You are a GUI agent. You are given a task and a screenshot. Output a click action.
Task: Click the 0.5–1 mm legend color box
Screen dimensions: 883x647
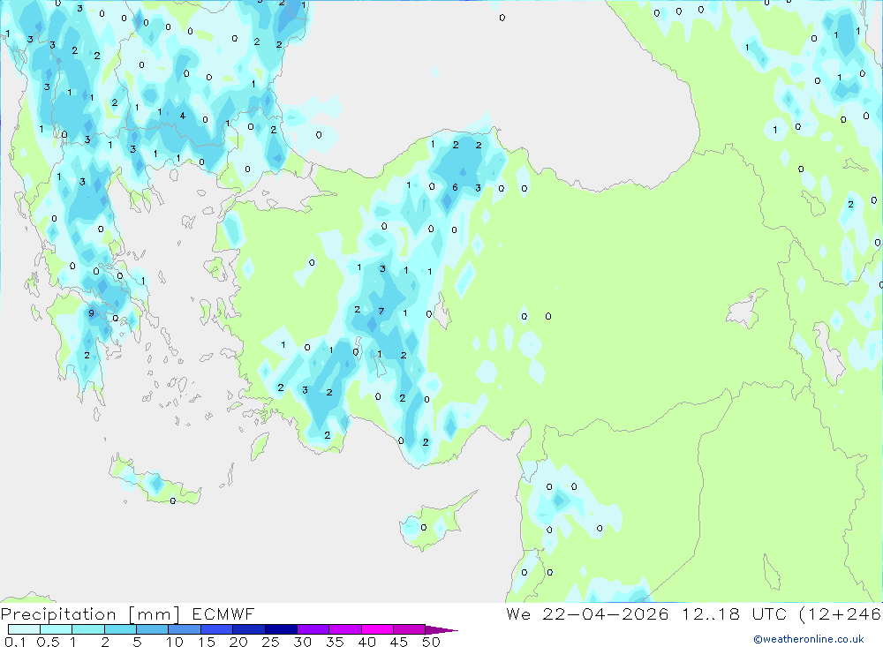[x=57, y=629]
